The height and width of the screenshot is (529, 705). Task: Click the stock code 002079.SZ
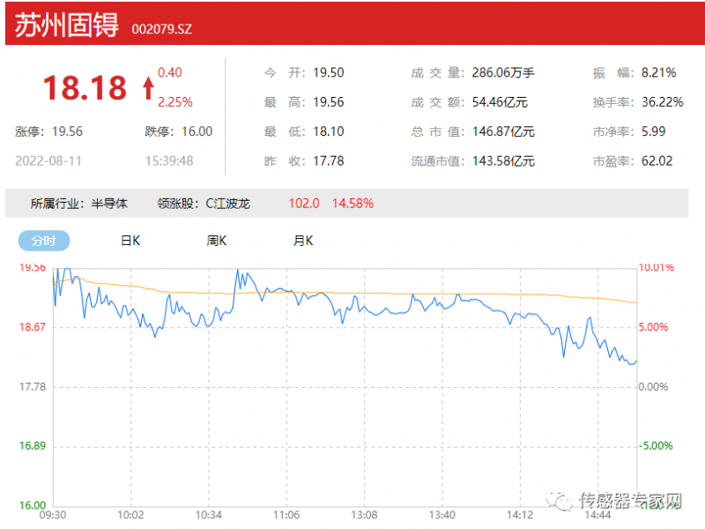161,29
